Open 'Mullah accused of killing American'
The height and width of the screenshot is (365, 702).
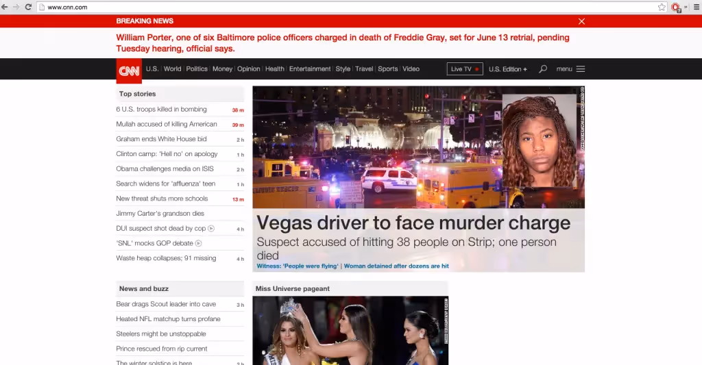[x=167, y=124]
